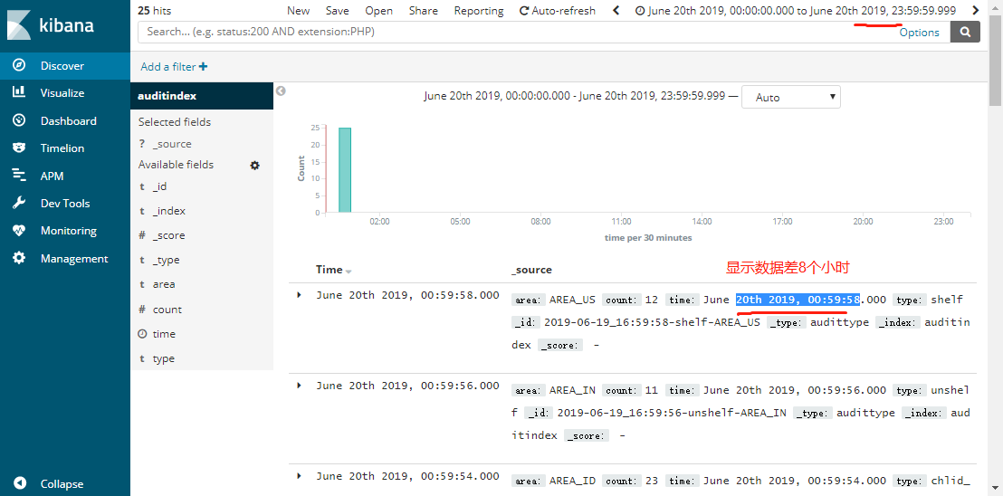Image resolution: width=1003 pixels, height=496 pixels.
Task: Collapse the fields sidebar arrow
Action: click(281, 91)
